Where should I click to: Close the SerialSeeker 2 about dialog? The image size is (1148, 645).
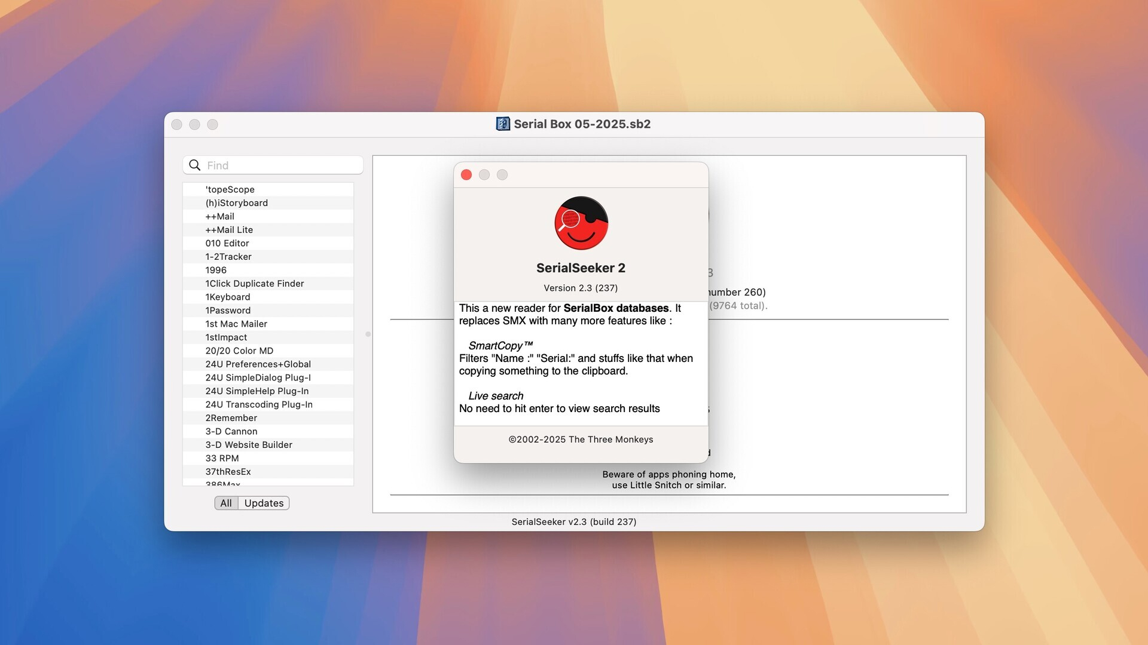click(466, 174)
